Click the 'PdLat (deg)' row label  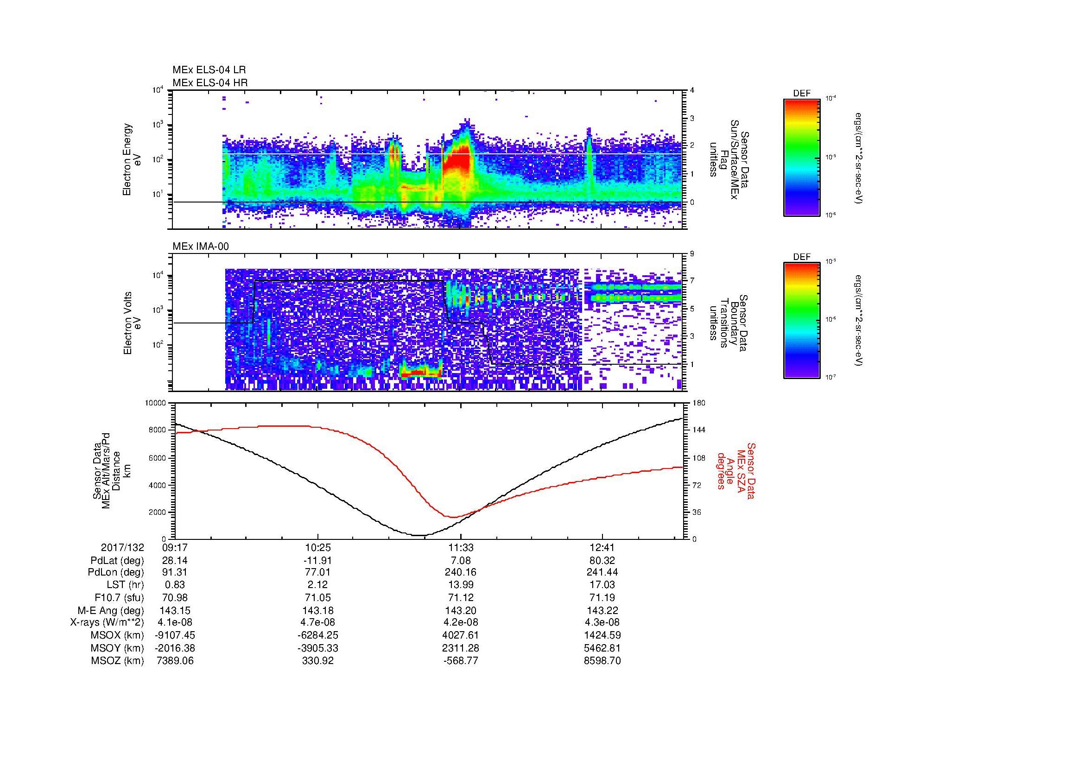pyautogui.click(x=117, y=561)
